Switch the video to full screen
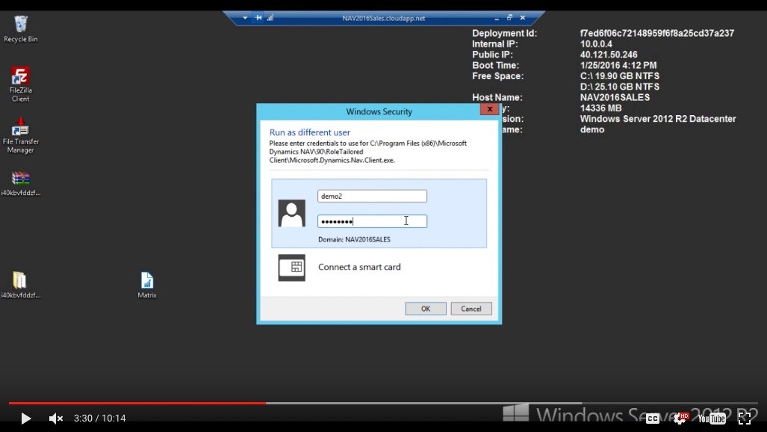Viewport: 767px width, 432px height. (x=745, y=419)
